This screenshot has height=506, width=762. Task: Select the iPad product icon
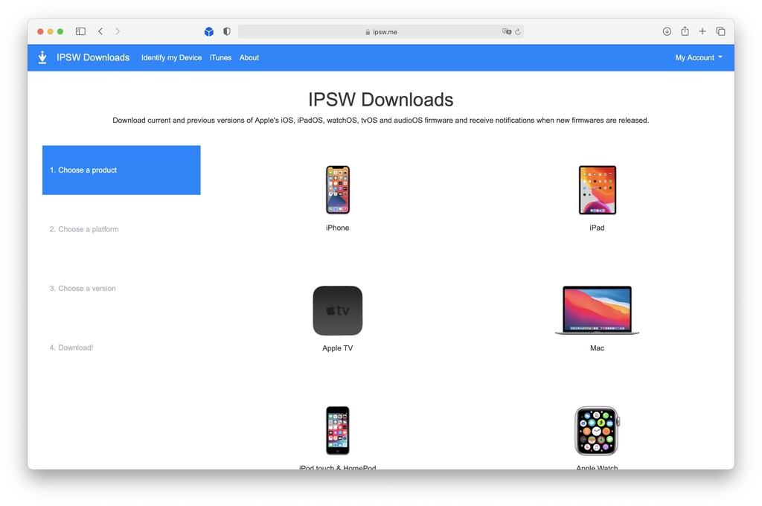click(597, 190)
